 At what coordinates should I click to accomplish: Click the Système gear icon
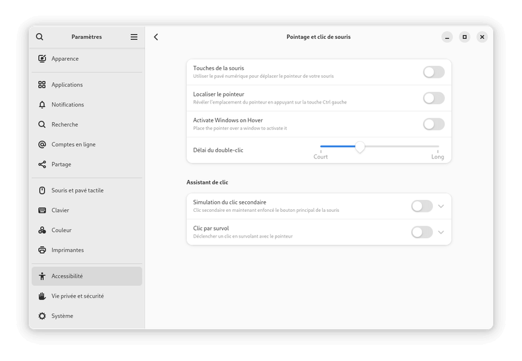pyautogui.click(x=42, y=316)
